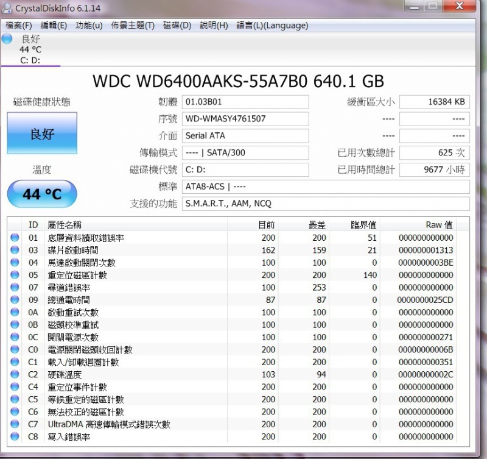Select the 開關電源次數 attribute name
487x459 pixels.
[x=73, y=338]
